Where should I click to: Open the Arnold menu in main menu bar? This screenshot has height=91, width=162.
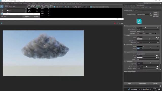click(x=77, y=3)
